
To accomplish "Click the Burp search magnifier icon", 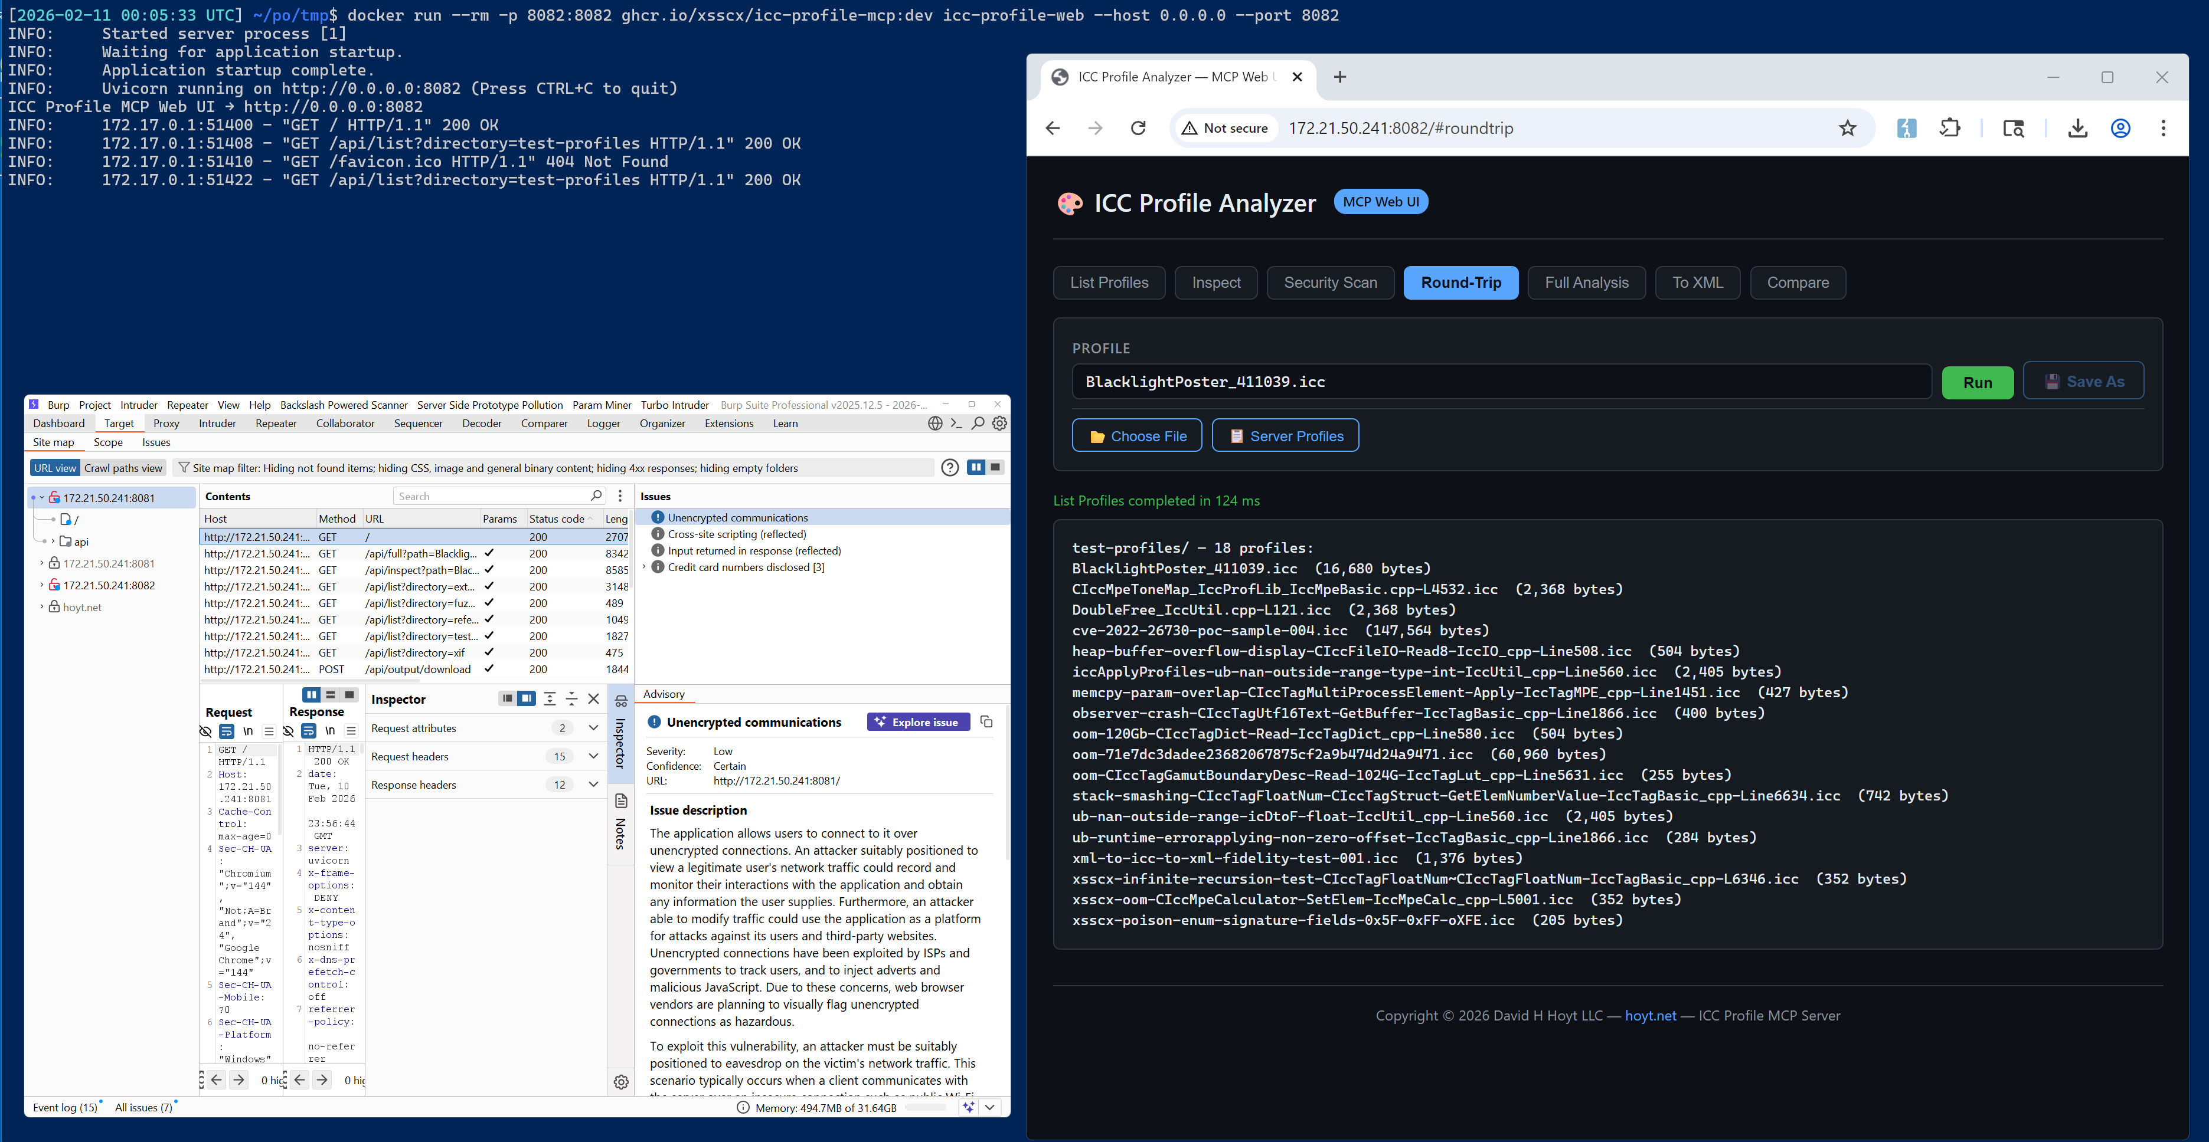I will (978, 423).
